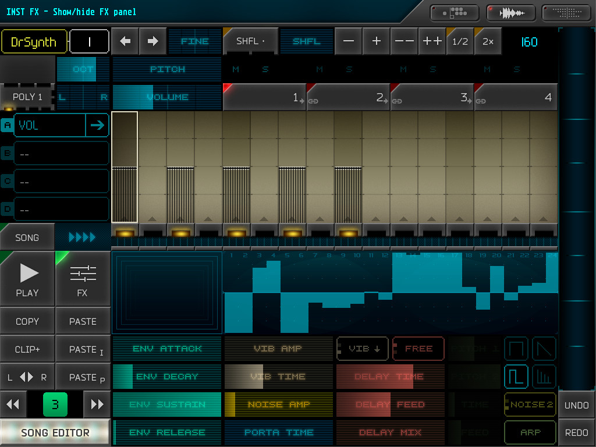The height and width of the screenshot is (447, 596).
Task: Open the DrSynth instrument selector
Action: point(34,41)
